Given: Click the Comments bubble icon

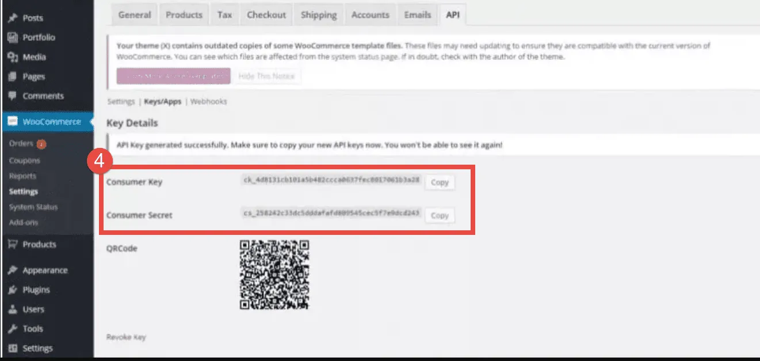Looking at the screenshot, I should [x=12, y=96].
